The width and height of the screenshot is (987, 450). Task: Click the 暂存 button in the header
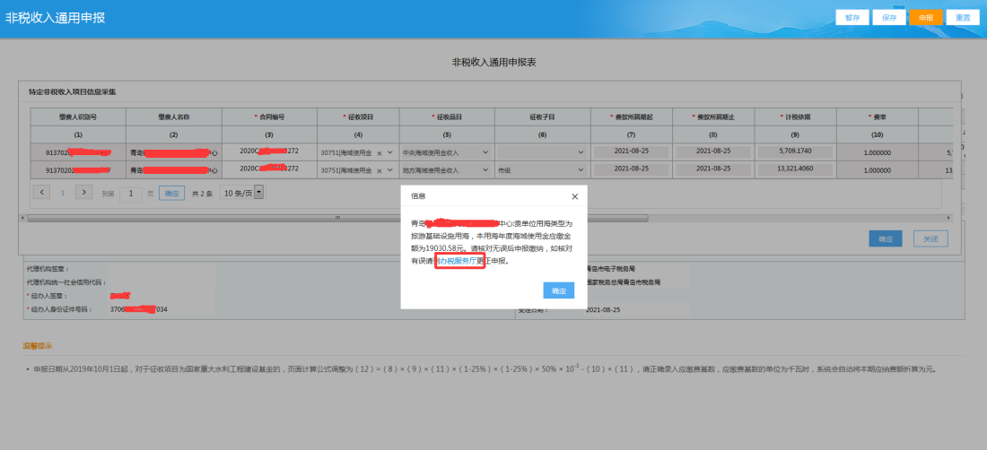point(852,17)
